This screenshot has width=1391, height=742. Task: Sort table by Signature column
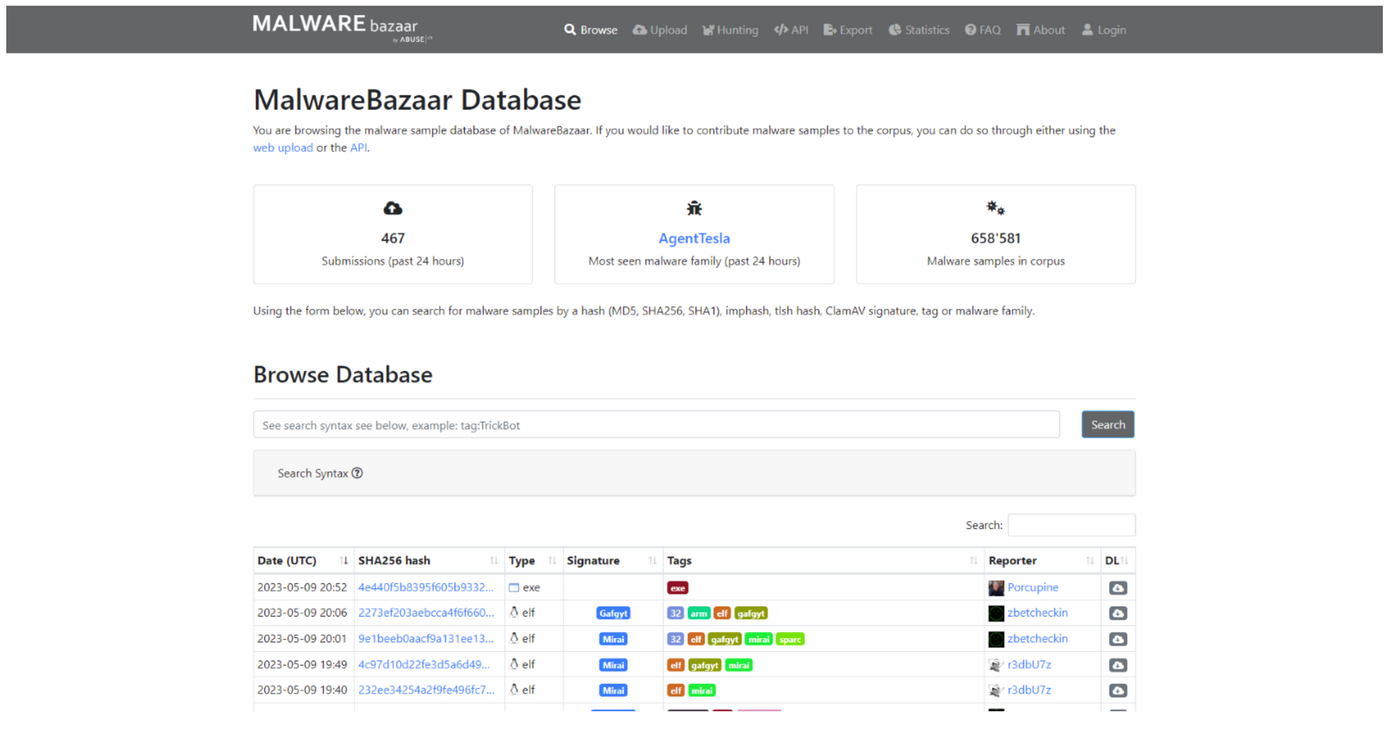click(612, 561)
